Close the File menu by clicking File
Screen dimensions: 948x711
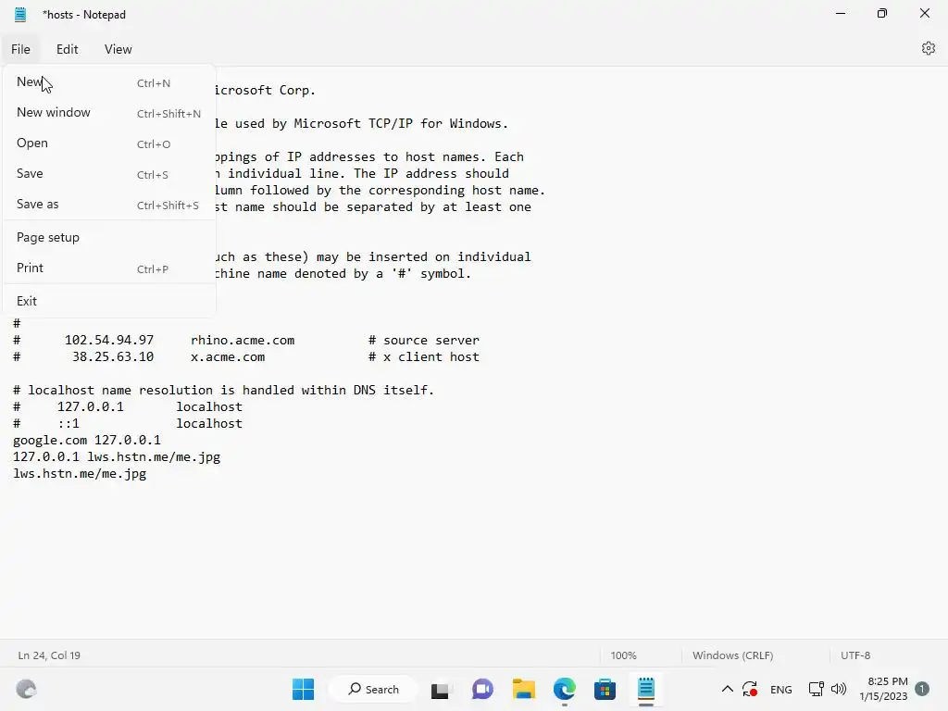point(20,49)
